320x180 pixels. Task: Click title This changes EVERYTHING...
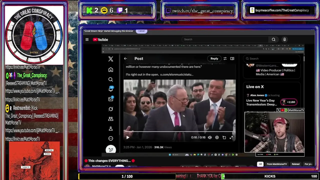tap(109, 161)
